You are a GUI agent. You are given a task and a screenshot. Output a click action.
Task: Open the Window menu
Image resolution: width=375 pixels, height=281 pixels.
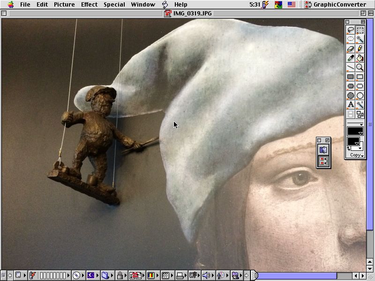pos(143,4)
